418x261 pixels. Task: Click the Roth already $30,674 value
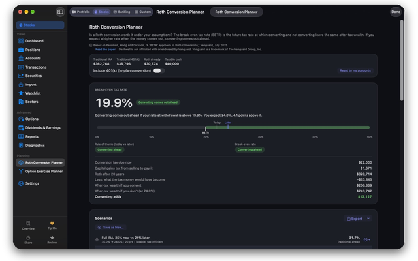coord(151,64)
